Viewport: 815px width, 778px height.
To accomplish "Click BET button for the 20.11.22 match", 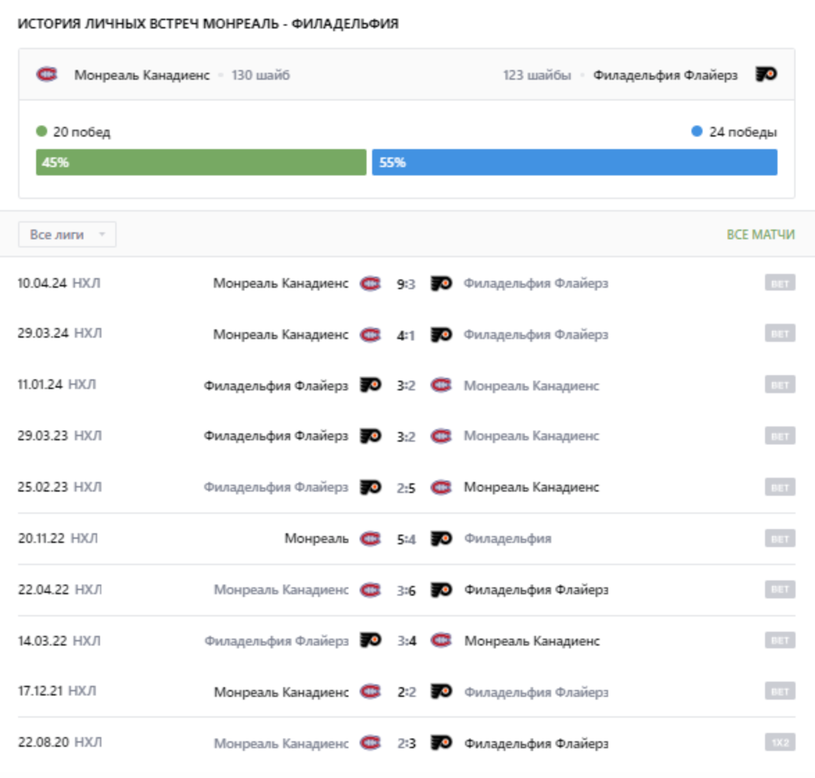I will point(780,539).
